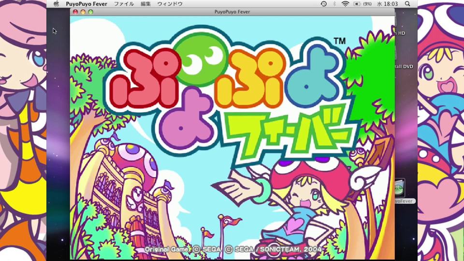The image size is (464, 261).
Task: Click the battery percentage (9%) text
Action: point(367,4)
